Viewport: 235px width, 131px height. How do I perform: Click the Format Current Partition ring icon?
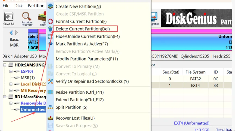pos(50,21)
